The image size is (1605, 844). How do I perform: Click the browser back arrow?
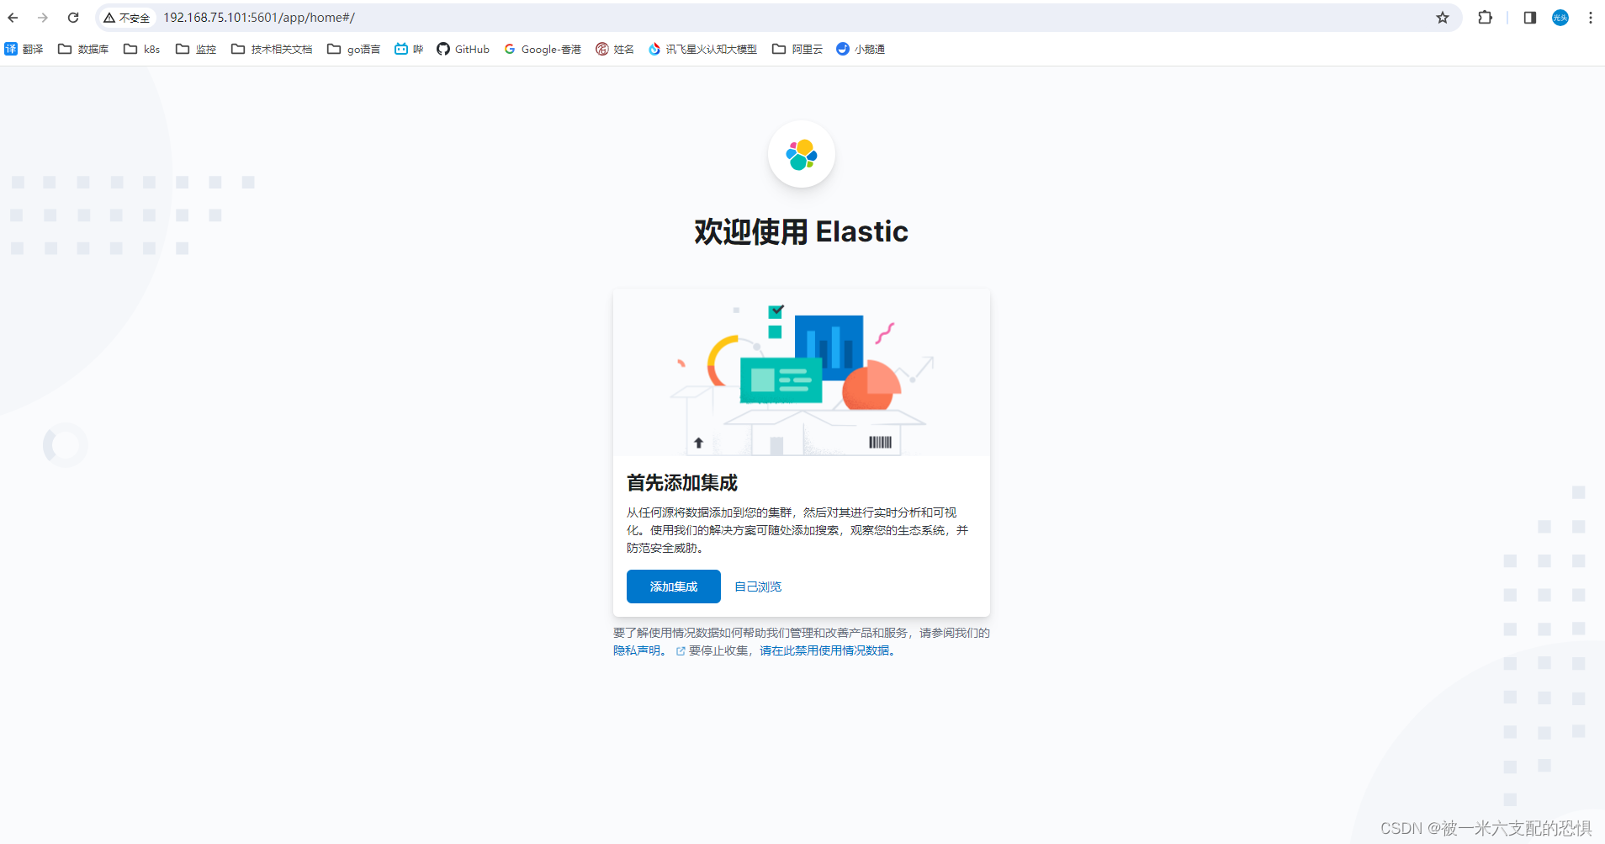(x=13, y=18)
